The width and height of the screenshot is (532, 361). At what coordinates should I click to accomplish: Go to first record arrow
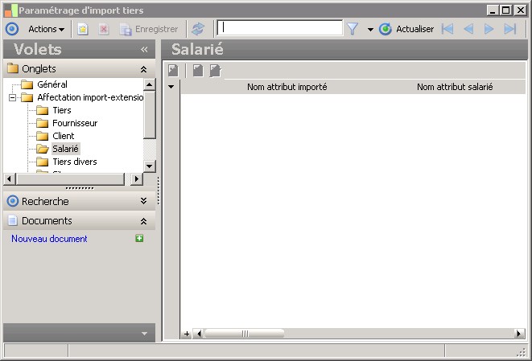(x=447, y=29)
